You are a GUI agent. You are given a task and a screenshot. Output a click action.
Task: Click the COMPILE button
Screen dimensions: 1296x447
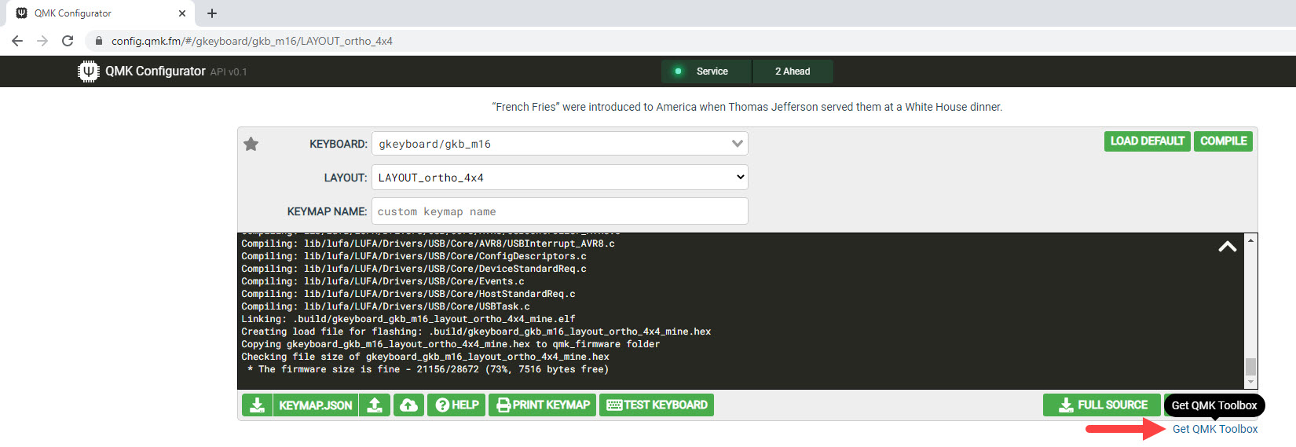pyautogui.click(x=1223, y=141)
